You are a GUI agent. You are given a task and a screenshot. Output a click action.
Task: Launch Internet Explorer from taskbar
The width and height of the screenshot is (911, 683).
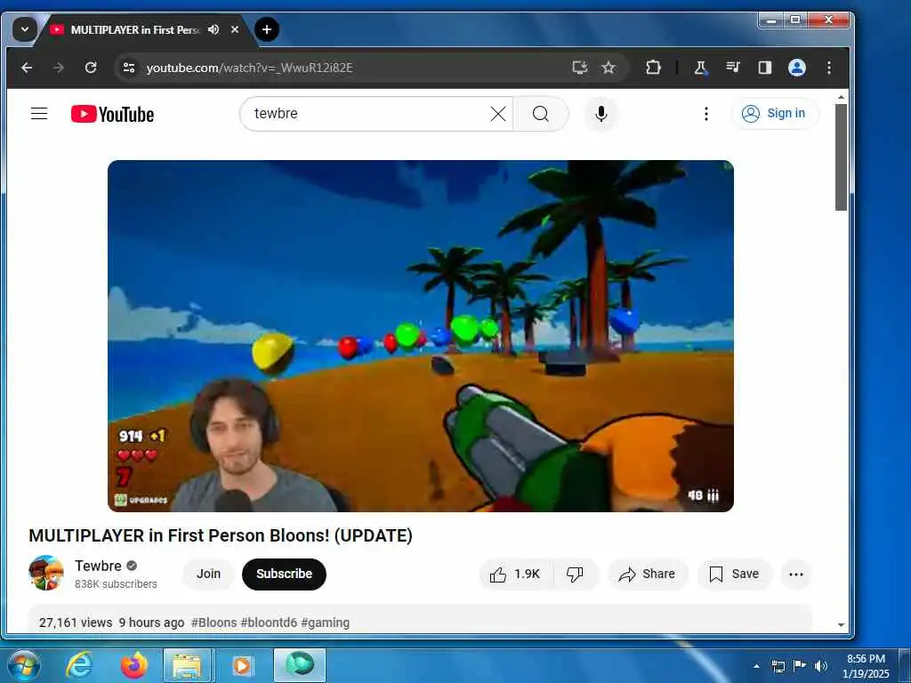pyautogui.click(x=78, y=665)
